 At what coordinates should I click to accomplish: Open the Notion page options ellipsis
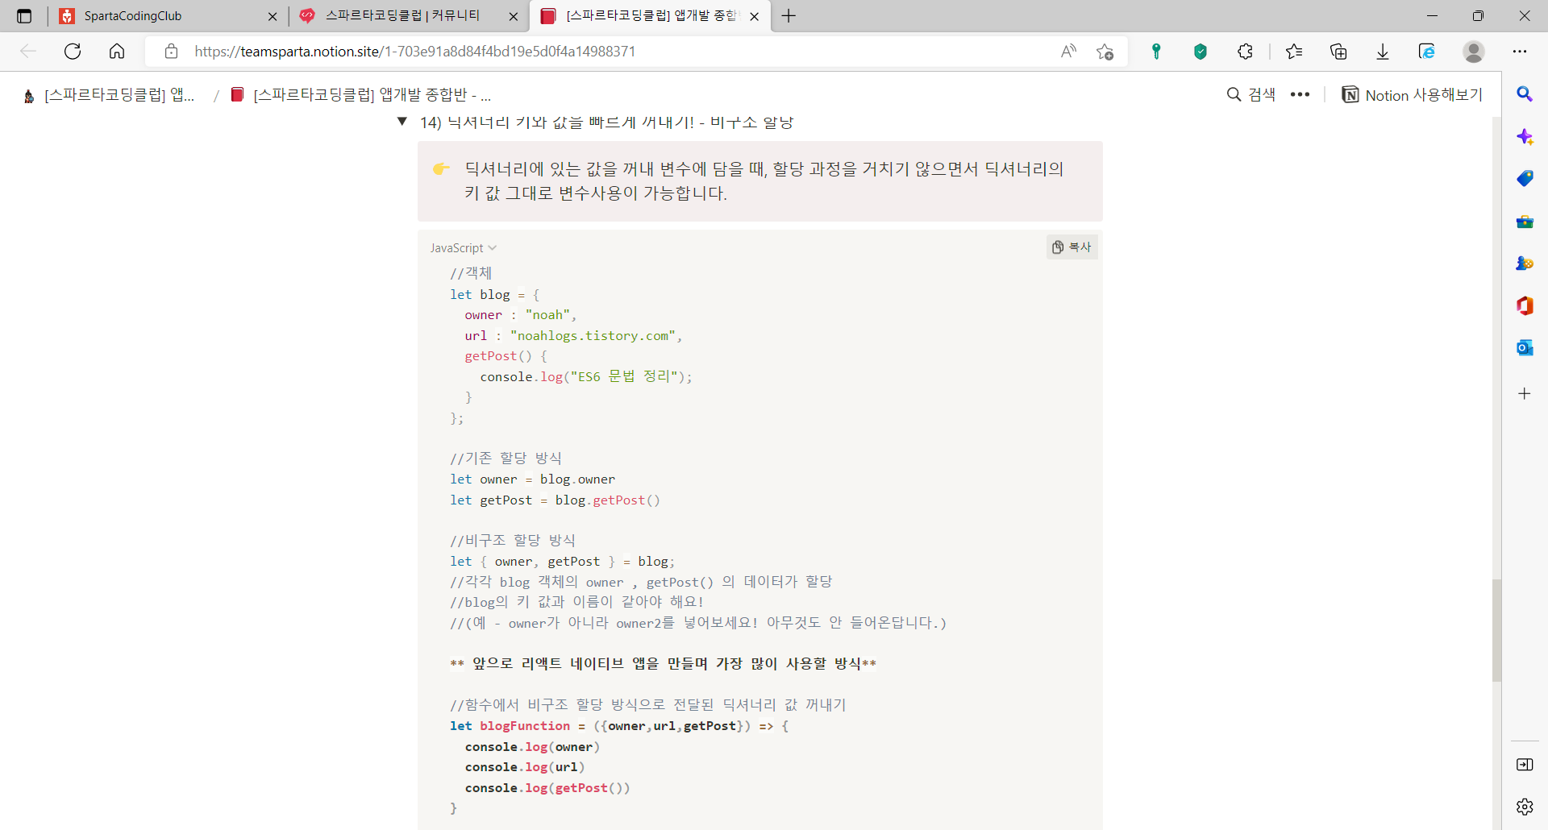1300,95
